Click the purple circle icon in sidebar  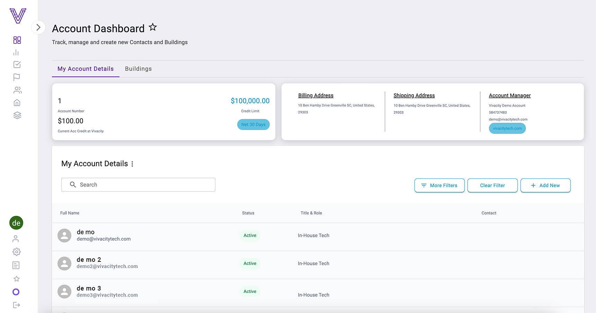(16, 292)
